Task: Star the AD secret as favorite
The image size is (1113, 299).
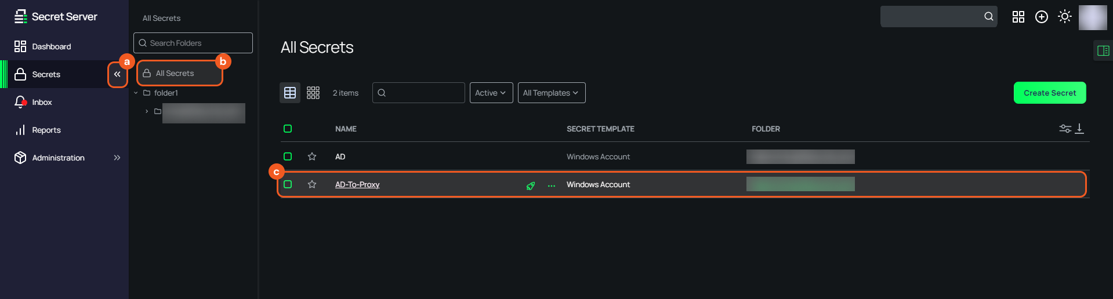Action: pos(312,156)
